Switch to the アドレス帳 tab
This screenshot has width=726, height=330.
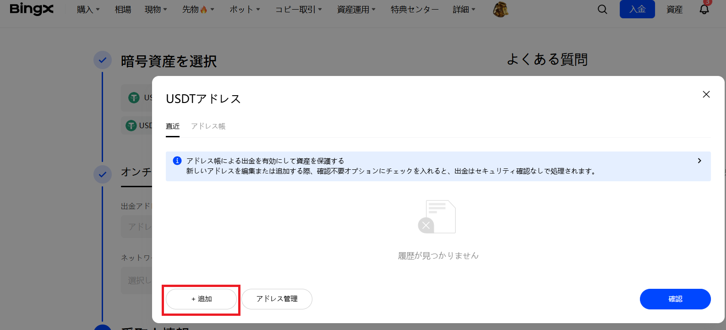208,126
